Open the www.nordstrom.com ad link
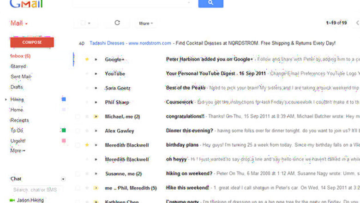The width and height of the screenshot is (360, 203). point(150,43)
